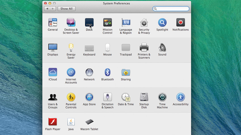
Task: Focus the System Preferences search field
Action: pyautogui.click(x=171, y=9)
